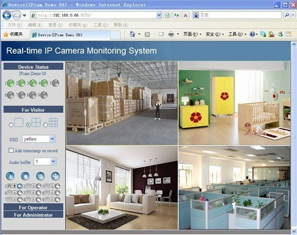Click the warehouse camera feed

pos(122,103)
